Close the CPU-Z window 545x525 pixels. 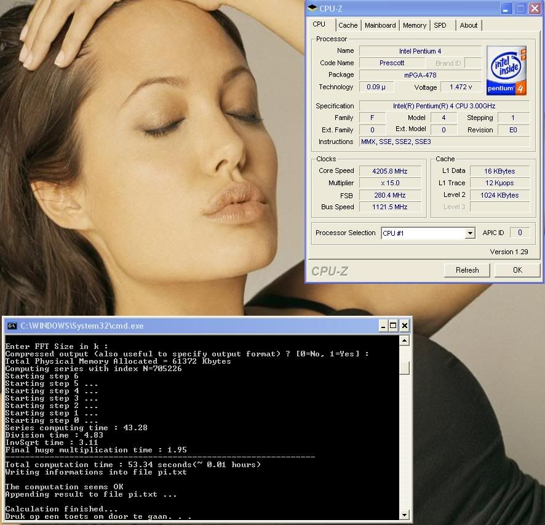click(534, 8)
